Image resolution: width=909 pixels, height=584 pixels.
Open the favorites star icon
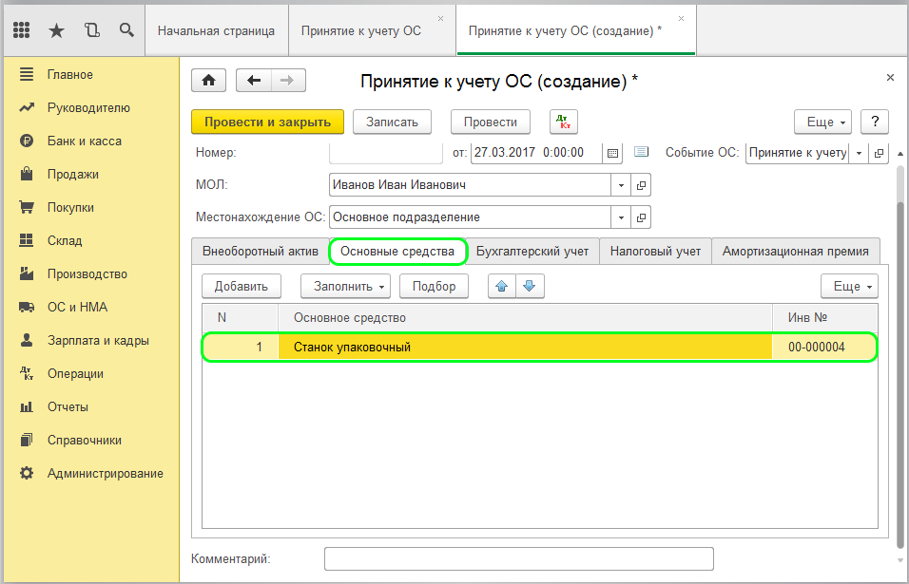(x=56, y=30)
